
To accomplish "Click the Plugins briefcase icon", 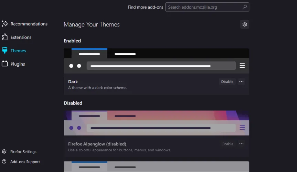I will coord(5,64).
